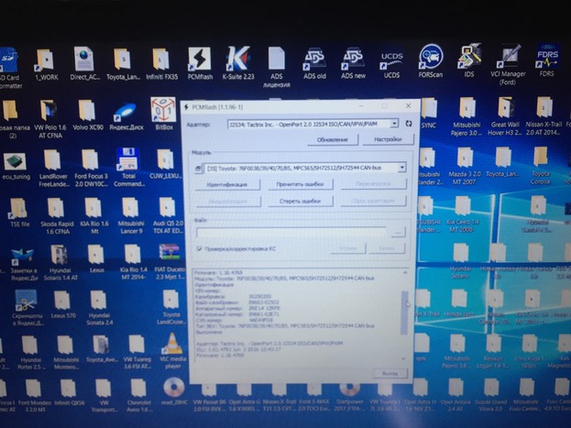Image resolution: width=571 pixels, height=428 pixels.
Task: Expand the Адаптер J2534 Tactrix dropdown
Action: (394, 122)
